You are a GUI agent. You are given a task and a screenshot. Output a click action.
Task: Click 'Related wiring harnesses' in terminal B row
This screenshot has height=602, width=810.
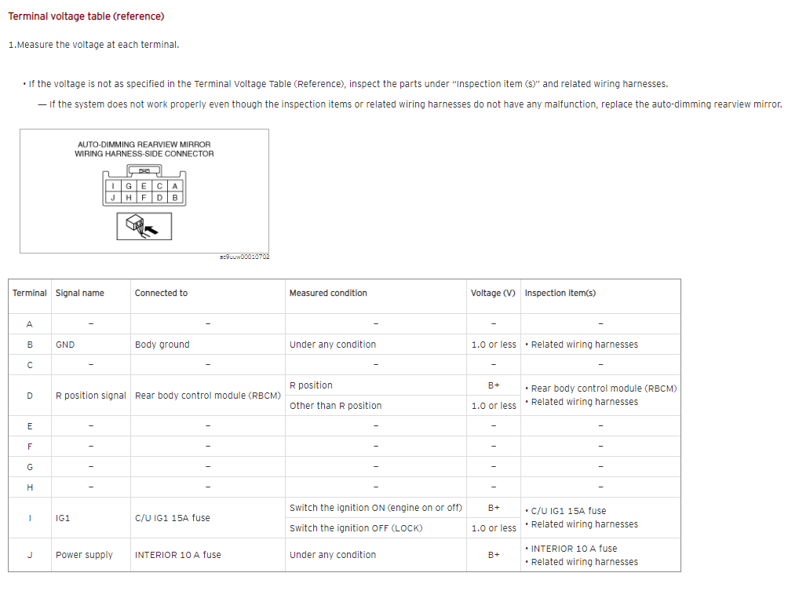pyautogui.click(x=584, y=345)
